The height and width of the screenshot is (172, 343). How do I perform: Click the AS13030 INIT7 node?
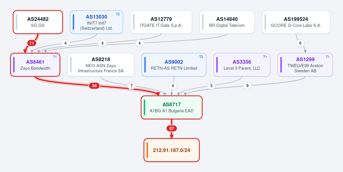coord(96,22)
